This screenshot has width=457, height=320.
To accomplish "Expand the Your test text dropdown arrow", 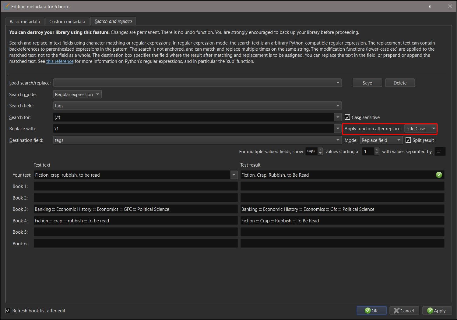I will click(234, 175).
